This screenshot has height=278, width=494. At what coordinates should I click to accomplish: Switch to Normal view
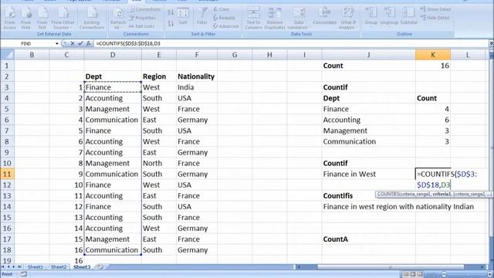point(406,274)
